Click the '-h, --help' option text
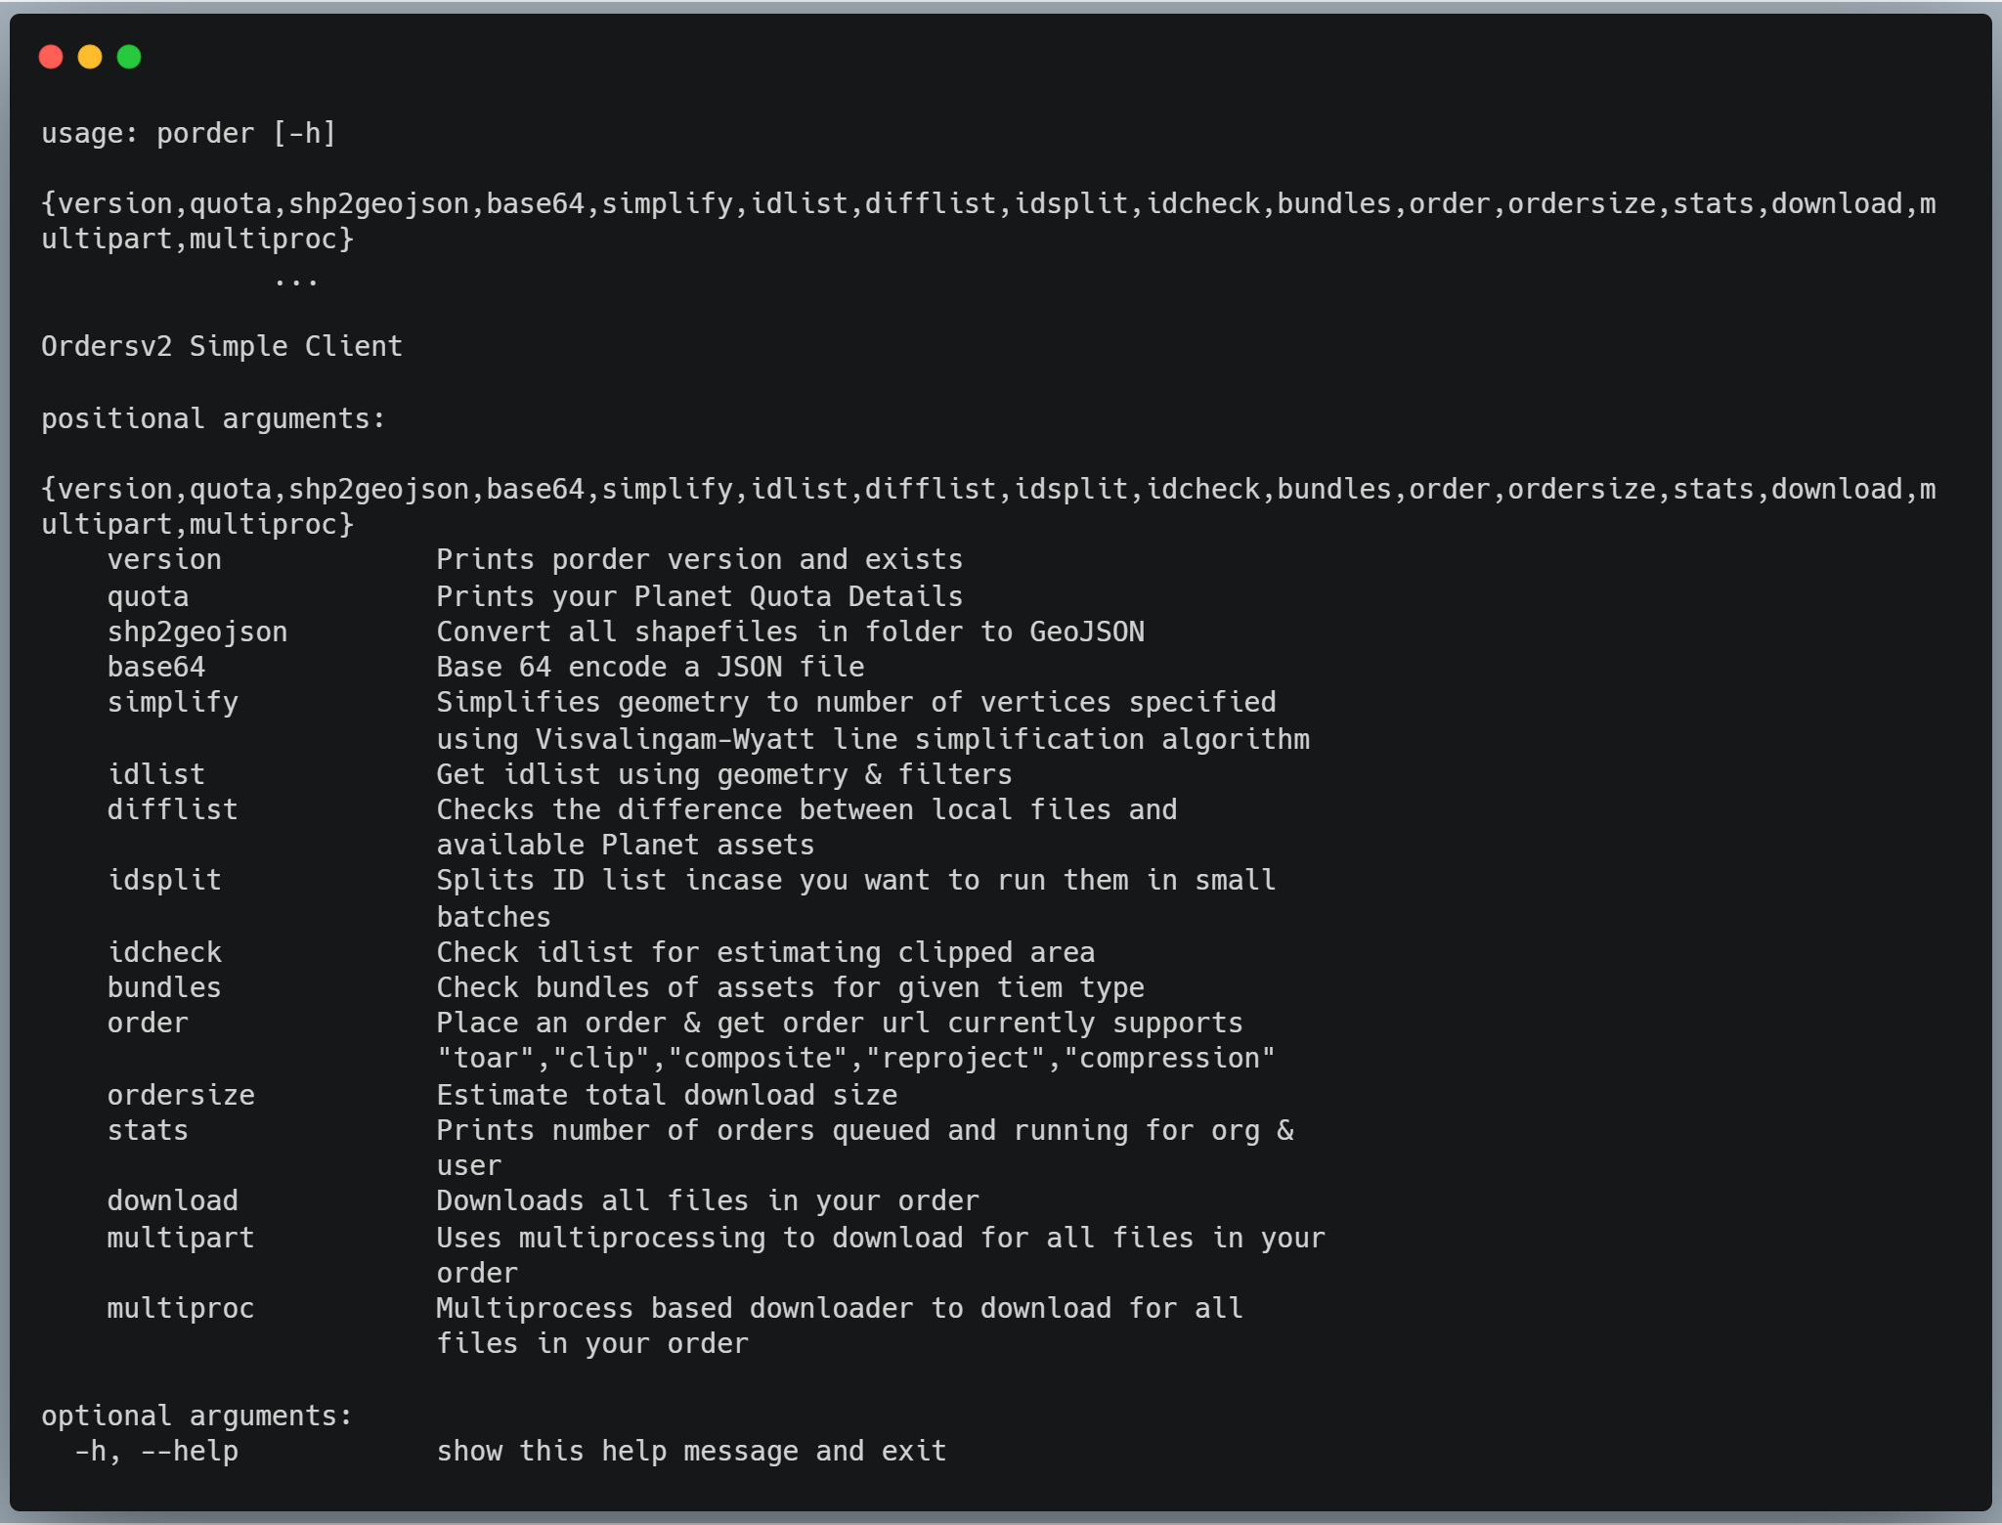The height and width of the screenshot is (1525, 2002). click(x=156, y=1452)
